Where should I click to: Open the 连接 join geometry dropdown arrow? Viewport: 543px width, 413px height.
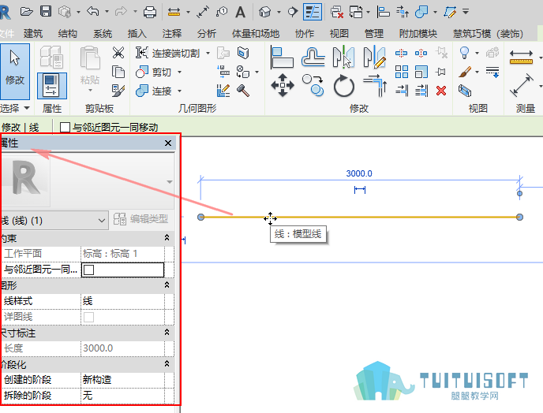179,91
